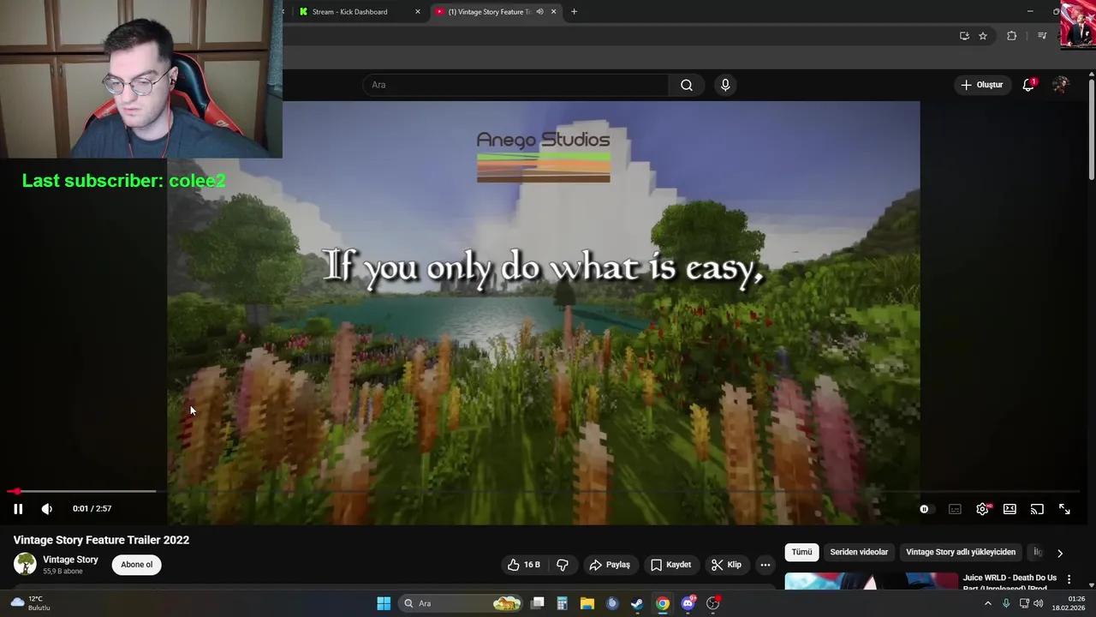Like the video showing 16 B

523,565
